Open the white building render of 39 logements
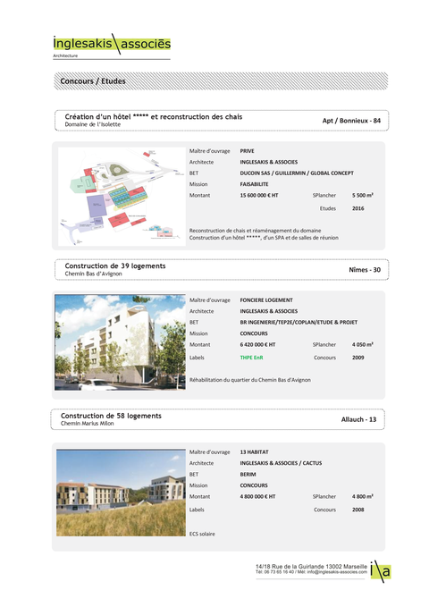The height and width of the screenshot is (607, 429). coord(120,342)
